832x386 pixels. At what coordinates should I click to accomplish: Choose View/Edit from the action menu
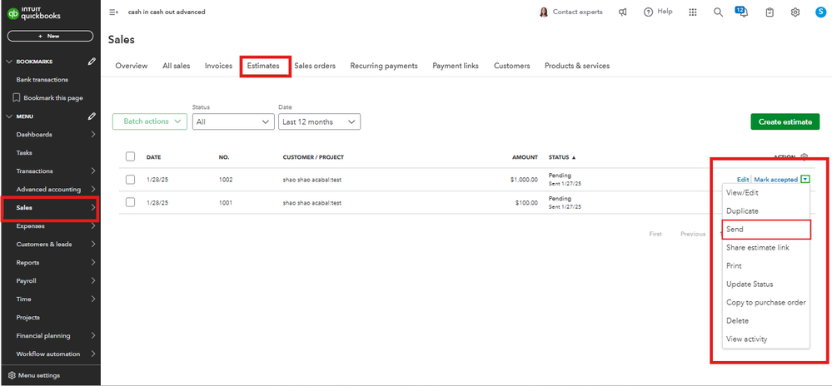coord(765,193)
